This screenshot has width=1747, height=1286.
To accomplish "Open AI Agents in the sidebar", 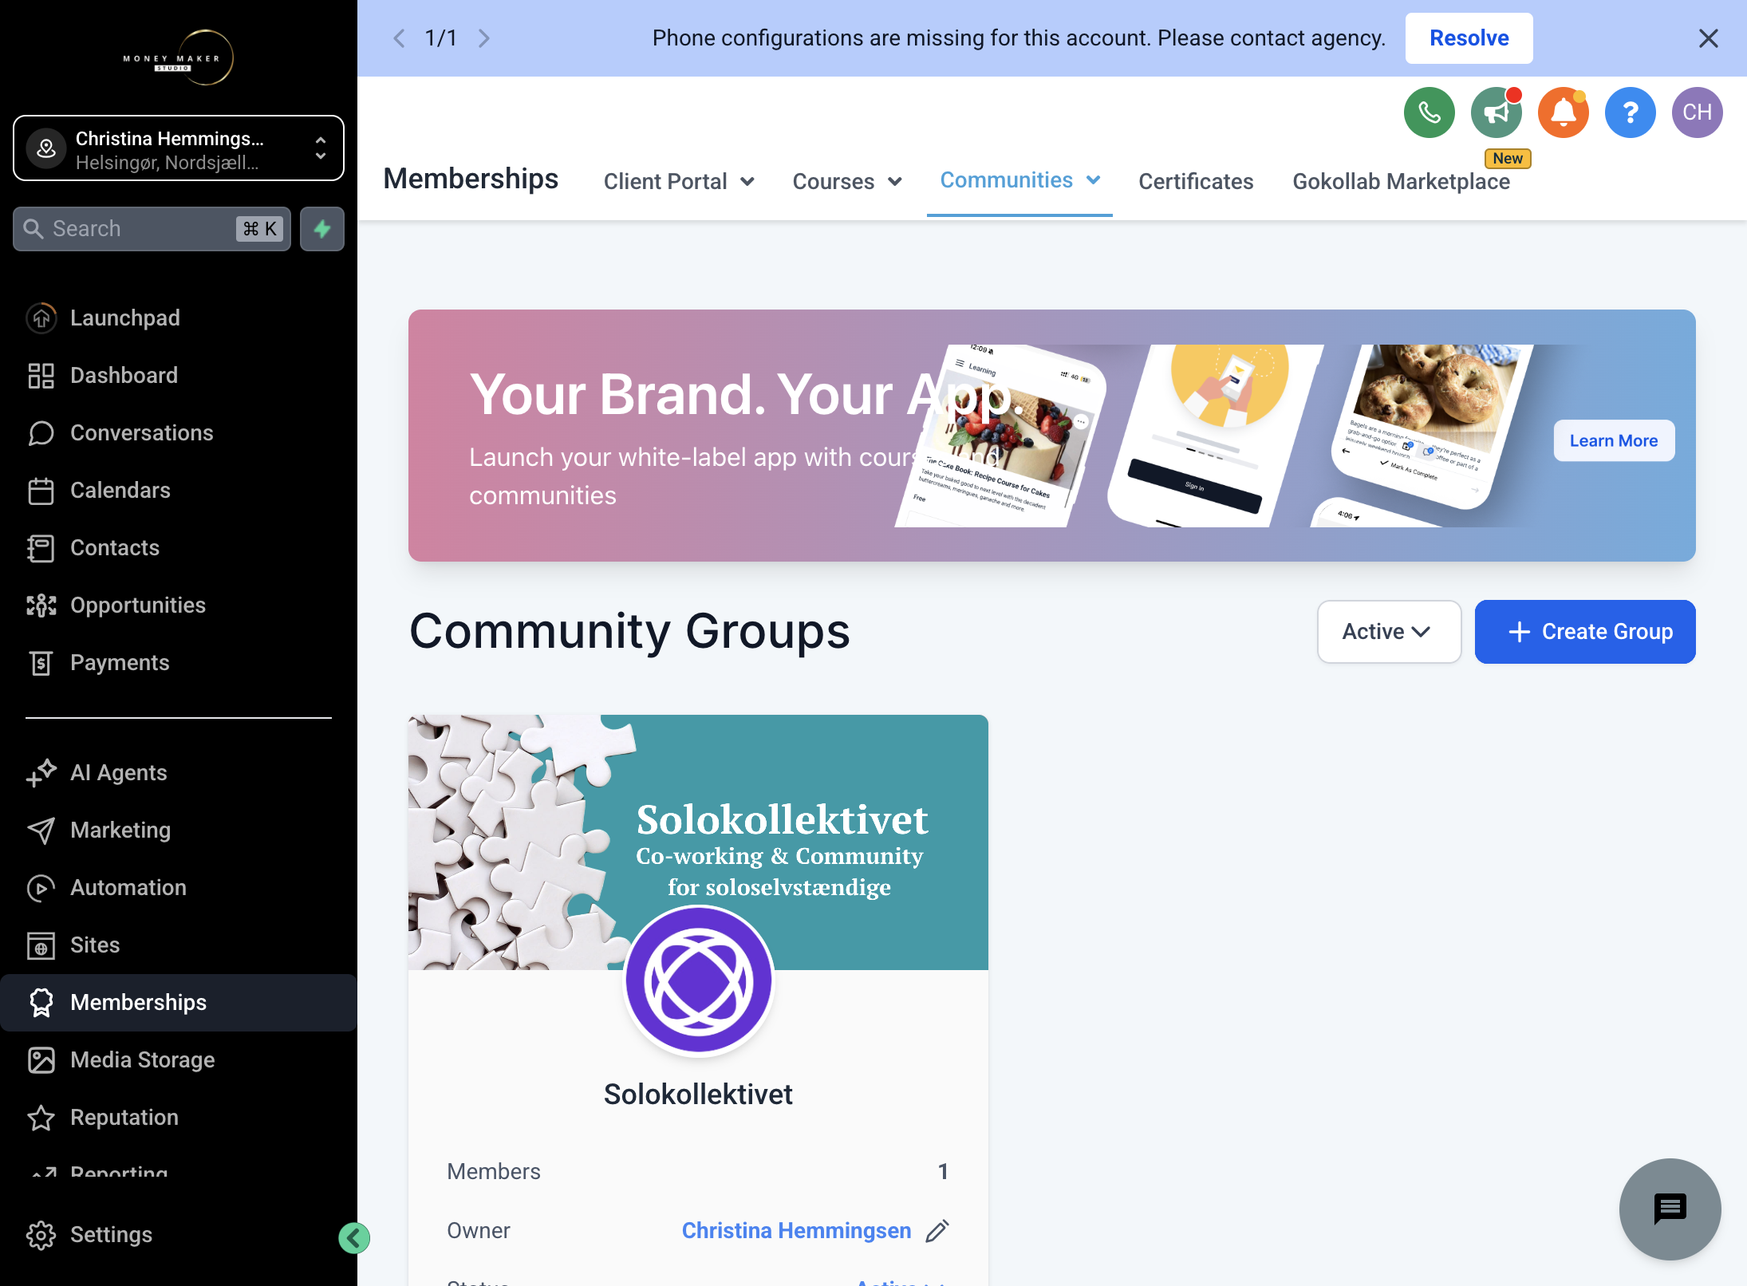I will (x=179, y=772).
